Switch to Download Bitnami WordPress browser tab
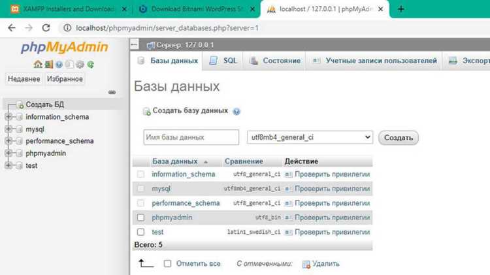This screenshot has height=275, width=490. tap(197, 9)
